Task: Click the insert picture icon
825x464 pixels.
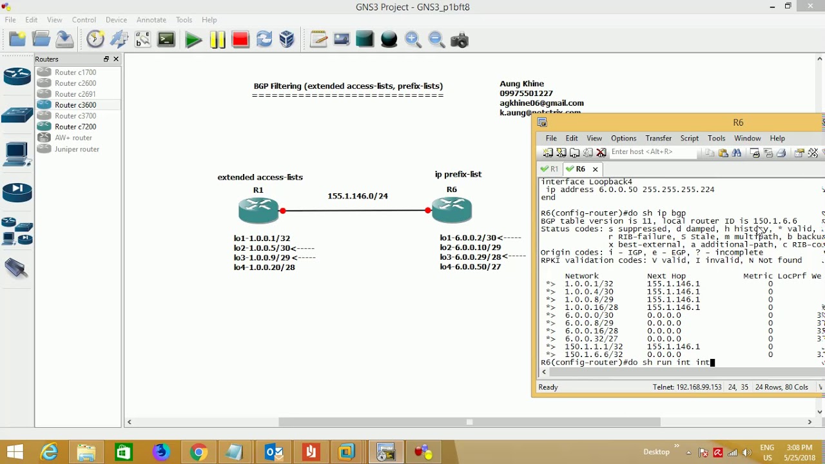Action: coord(342,40)
